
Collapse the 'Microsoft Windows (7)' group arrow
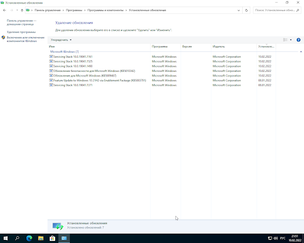coord(301,52)
